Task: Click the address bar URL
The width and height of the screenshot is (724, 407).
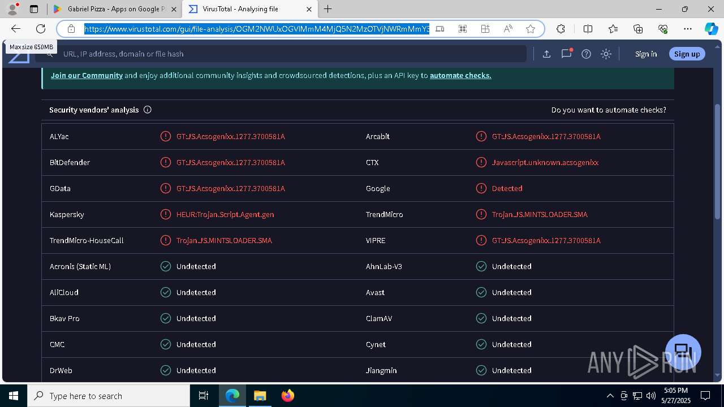Action: (x=257, y=29)
